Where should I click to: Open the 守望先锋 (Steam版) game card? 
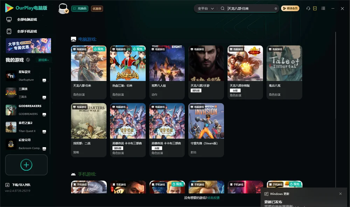click(x=206, y=130)
